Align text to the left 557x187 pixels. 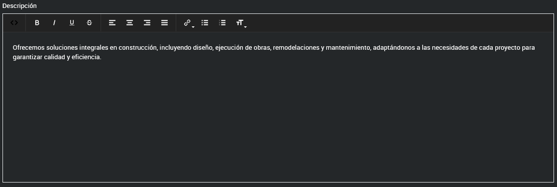(x=112, y=23)
